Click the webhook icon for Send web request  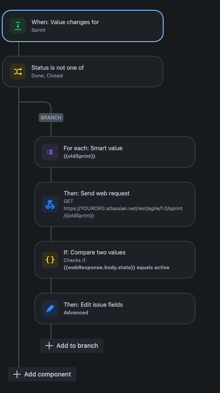click(x=50, y=204)
